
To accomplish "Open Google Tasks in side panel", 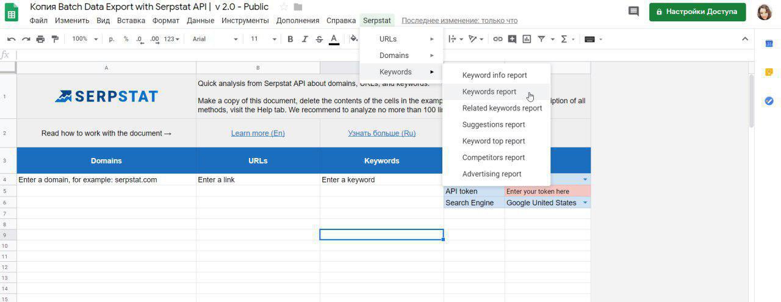I will (x=769, y=101).
